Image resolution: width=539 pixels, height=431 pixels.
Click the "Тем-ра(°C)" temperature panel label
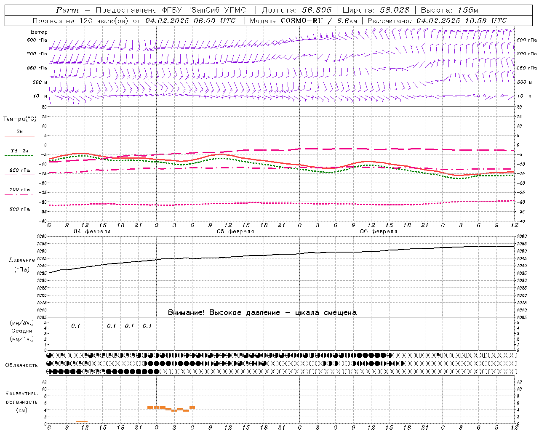pyautogui.click(x=20, y=119)
